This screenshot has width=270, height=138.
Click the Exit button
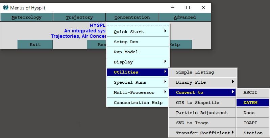coord(35,45)
